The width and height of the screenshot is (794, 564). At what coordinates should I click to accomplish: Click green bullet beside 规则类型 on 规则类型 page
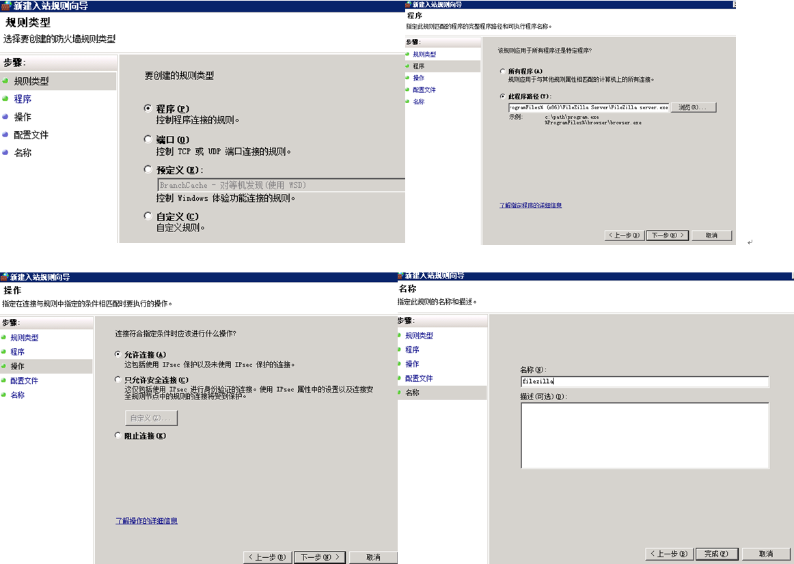(x=5, y=81)
